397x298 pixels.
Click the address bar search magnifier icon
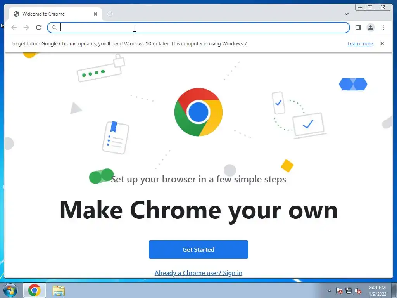(x=54, y=28)
